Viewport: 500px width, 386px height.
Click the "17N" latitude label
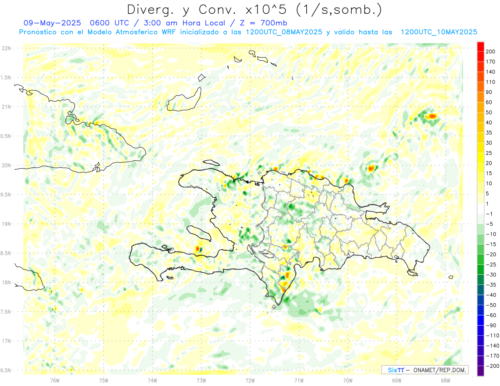[6, 341]
